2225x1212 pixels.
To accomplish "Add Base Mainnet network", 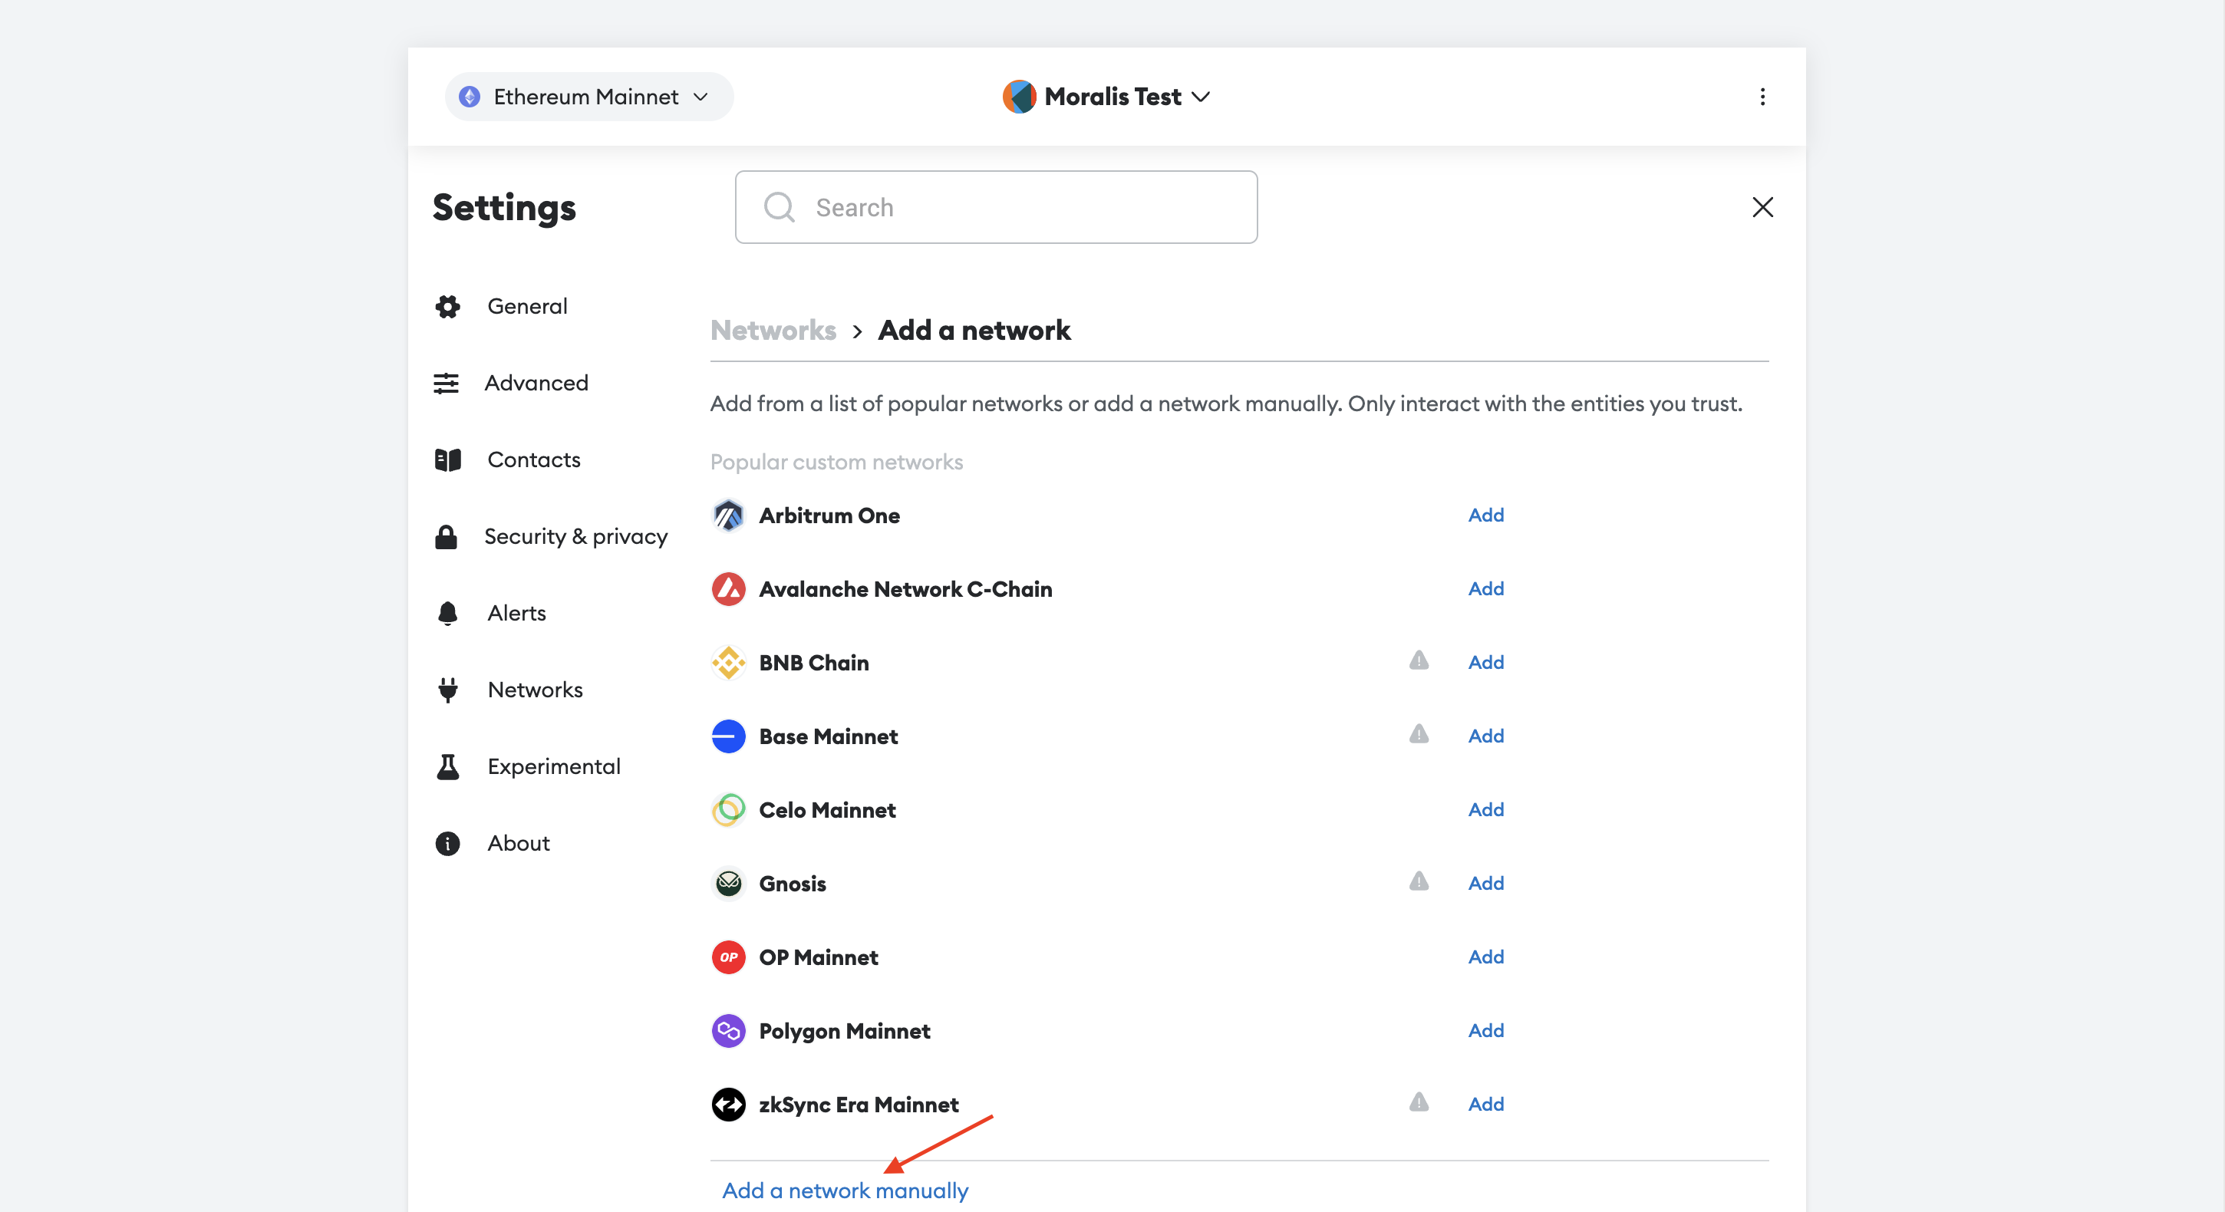I will tap(1485, 736).
